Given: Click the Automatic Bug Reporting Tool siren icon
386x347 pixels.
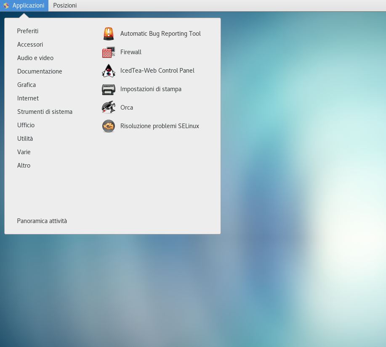Looking at the screenshot, I should (x=109, y=34).
